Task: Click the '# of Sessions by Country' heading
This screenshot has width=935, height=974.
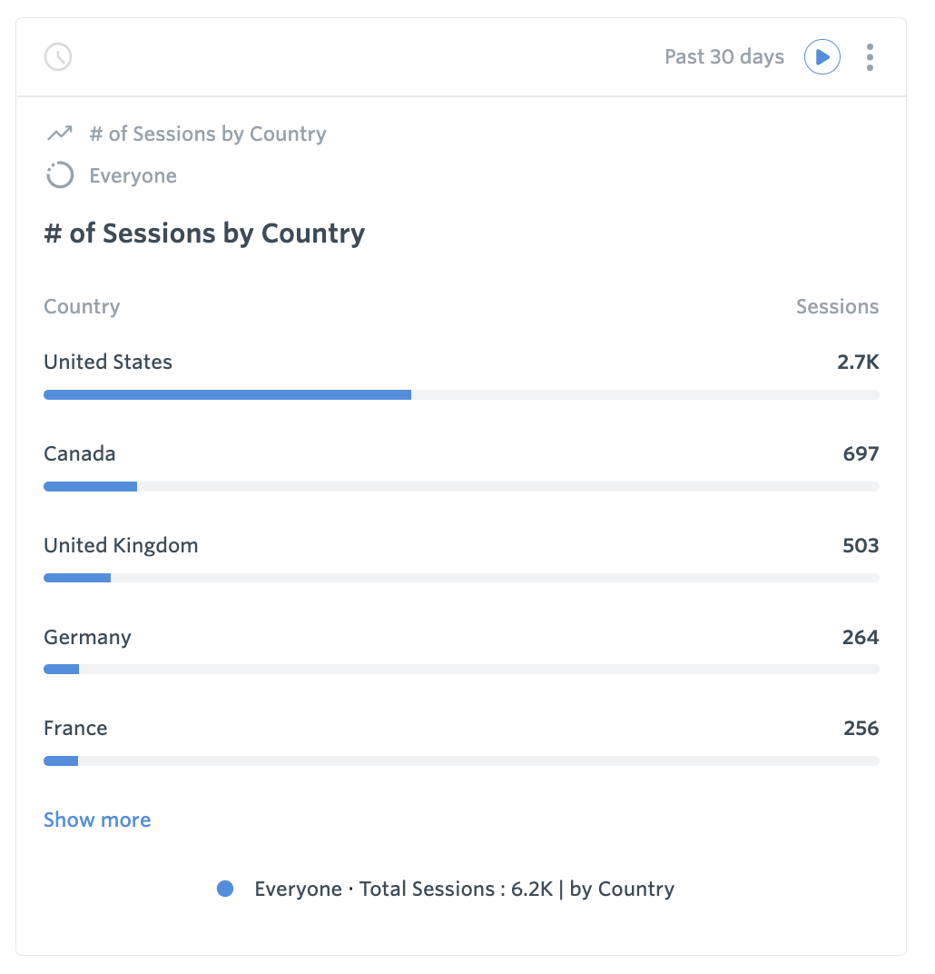Action: pos(204,234)
